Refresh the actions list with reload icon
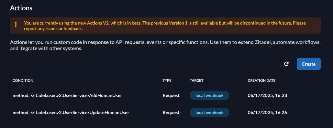Image resolution: width=333 pixels, height=128 pixels. pyautogui.click(x=286, y=64)
